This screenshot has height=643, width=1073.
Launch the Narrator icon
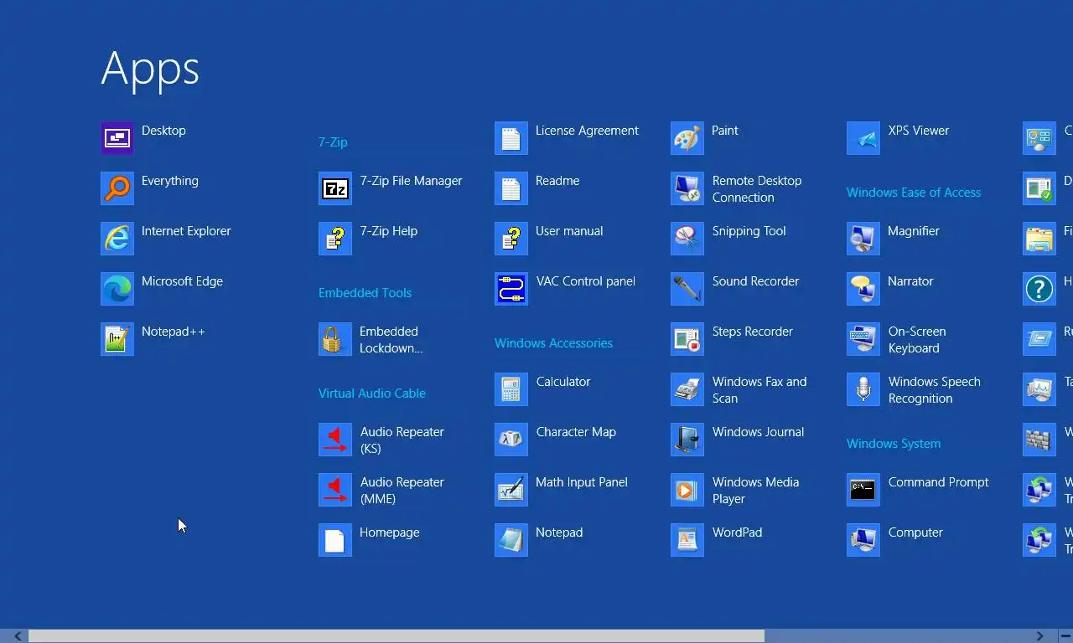pyautogui.click(x=863, y=289)
